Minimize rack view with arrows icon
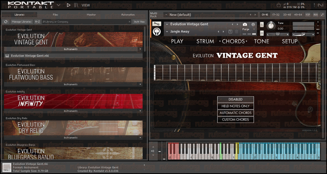The height and width of the screenshot is (174, 327). [x=322, y=15]
